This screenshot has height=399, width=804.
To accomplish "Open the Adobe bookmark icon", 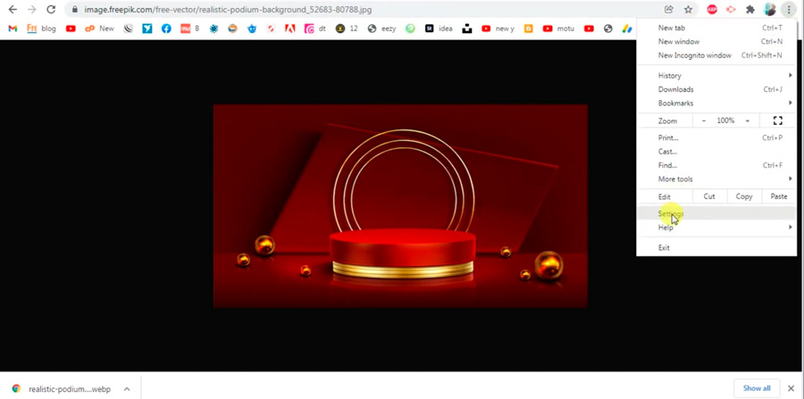I will [289, 29].
